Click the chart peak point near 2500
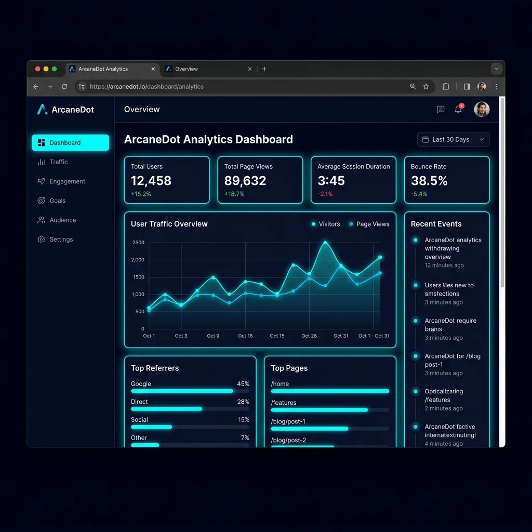The height and width of the screenshot is (532, 532). pos(325,243)
